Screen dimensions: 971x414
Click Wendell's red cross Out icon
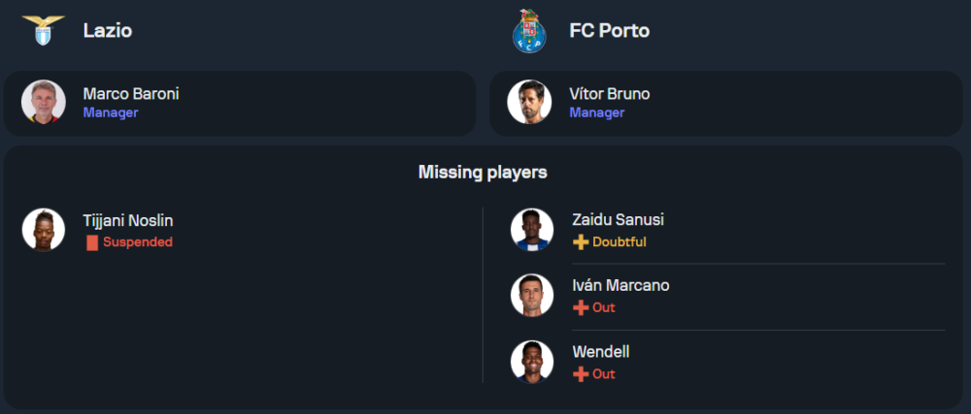click(581, 374)
